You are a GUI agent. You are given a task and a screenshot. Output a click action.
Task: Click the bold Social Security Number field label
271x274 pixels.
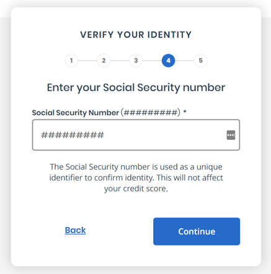click(76, 113)
